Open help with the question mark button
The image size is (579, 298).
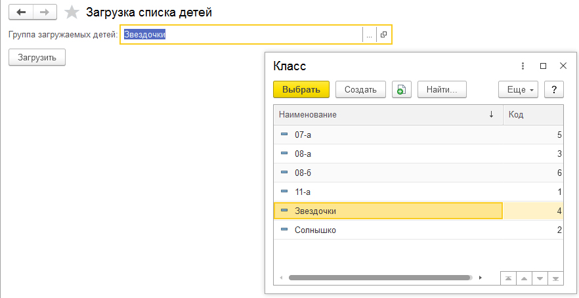click(554, 89)
